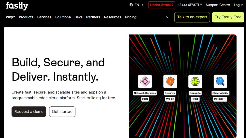Image resolution: width=246 pixels, height=138 pixels.
Task: Expand the EN language selector arrow
Action: click(x=142, y=5)
